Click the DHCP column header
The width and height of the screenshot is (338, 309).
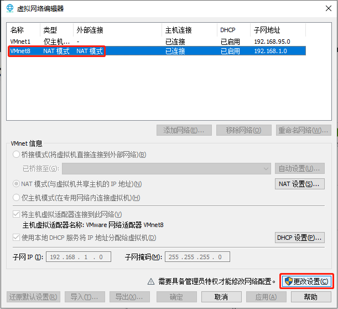pyautogui.click(x=227, y=30)
